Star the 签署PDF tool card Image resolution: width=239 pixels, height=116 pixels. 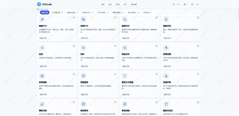(115, 18)
